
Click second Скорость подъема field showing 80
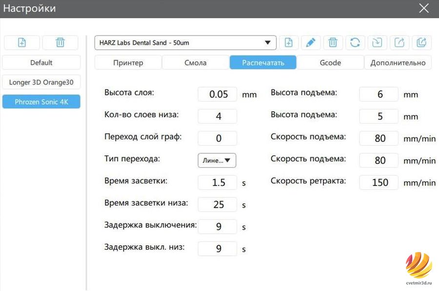379,160
